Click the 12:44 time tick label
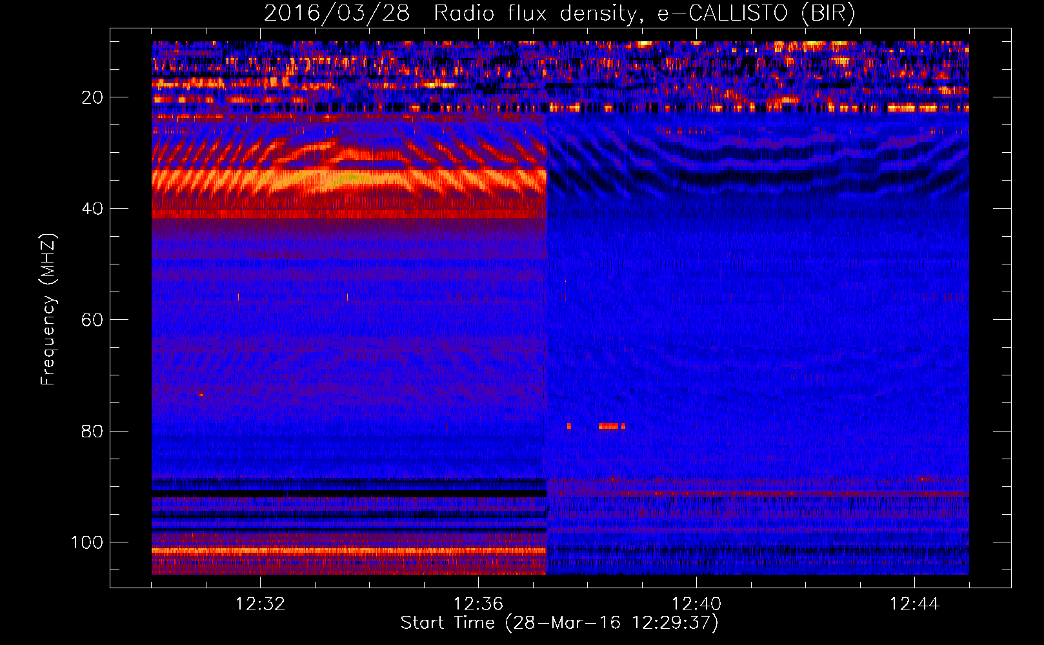Viewport: 1044px width, 645px height. [x=914, y=604]
